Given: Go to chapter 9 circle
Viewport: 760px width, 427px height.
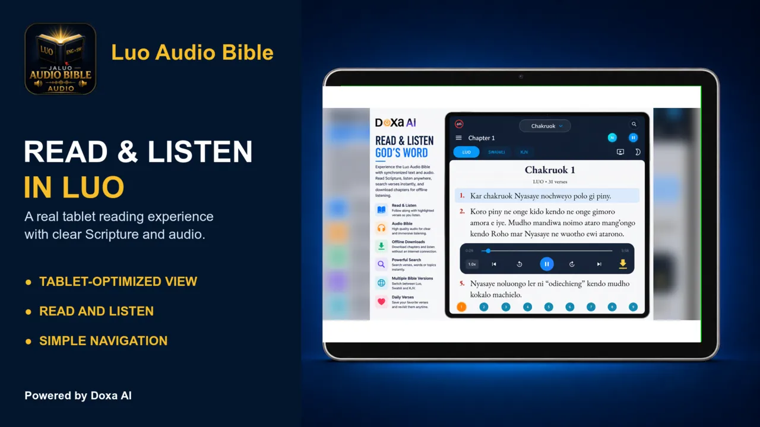Looking at the screenshot, I should click(x=634, y=307).
